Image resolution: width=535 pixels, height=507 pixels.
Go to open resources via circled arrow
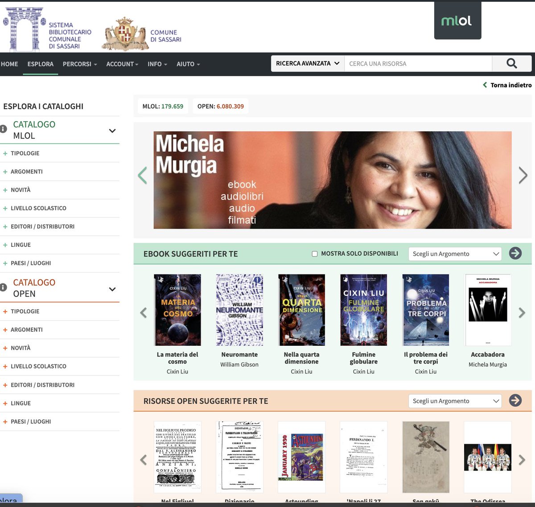coord(515,401)
